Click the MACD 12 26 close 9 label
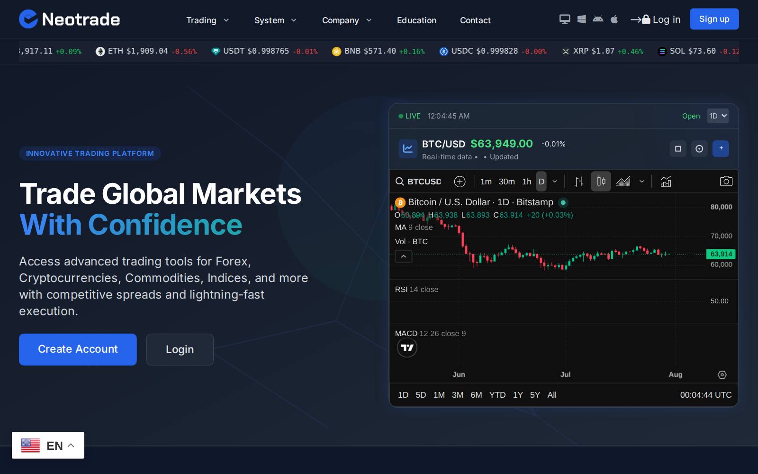758x474 pixels. (430, 334)
